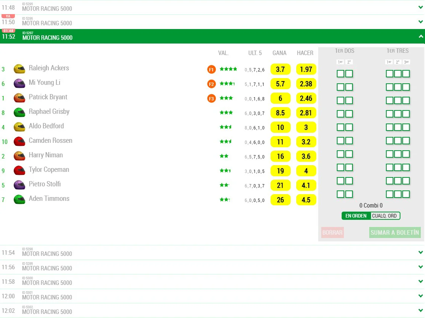Click Aldo Bedford's yellow helmet icon
This screenshot has width=425, height=318.
click(x=19, y=127)
